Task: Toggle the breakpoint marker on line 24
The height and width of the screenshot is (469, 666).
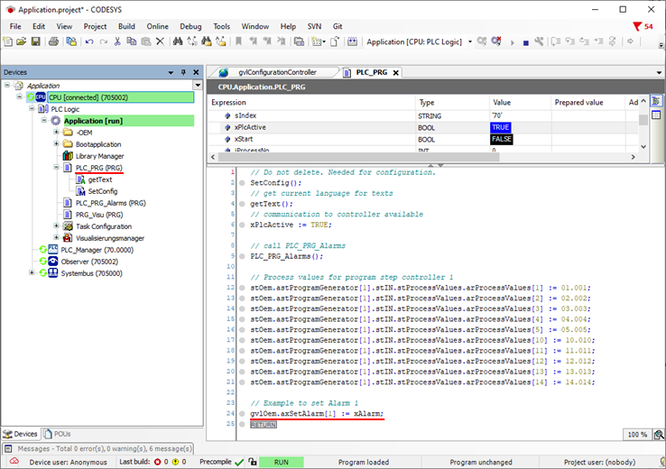Action: (243, 414)
